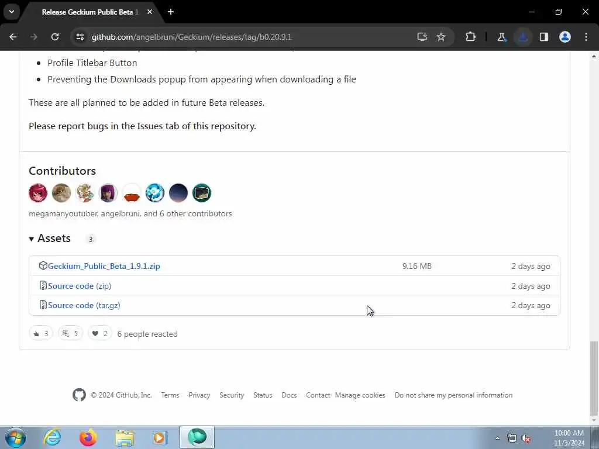The height and width of the screenshot is (449, 599).
Task: Click the package icon beside Geckium zip
Action: [43, 266]
